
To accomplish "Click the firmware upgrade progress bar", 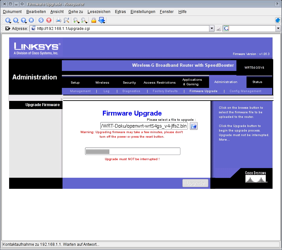I will (133, 151).
